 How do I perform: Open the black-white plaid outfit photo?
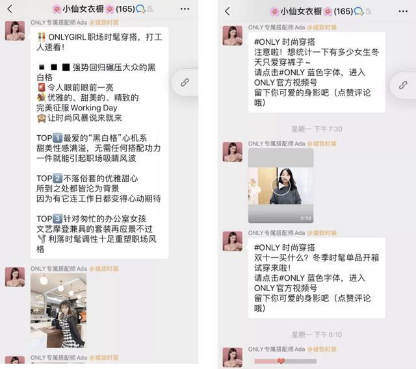[58, 311]
